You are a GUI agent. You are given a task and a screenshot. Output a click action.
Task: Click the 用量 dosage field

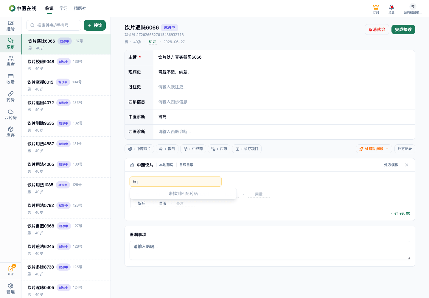(x=259, y=194)
